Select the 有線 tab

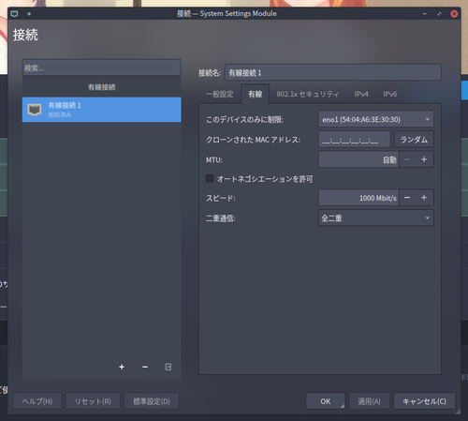(x=255, y=94)
